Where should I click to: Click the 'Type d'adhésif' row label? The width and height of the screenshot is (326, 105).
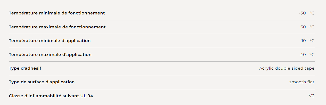click(25, 68)
